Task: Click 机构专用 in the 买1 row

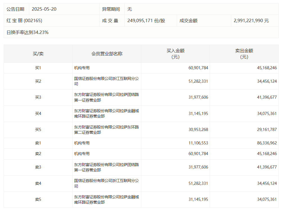Action: pos(82,68)
